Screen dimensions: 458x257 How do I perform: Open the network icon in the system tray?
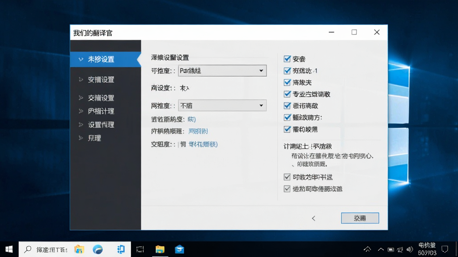click(x=400, y=250)
